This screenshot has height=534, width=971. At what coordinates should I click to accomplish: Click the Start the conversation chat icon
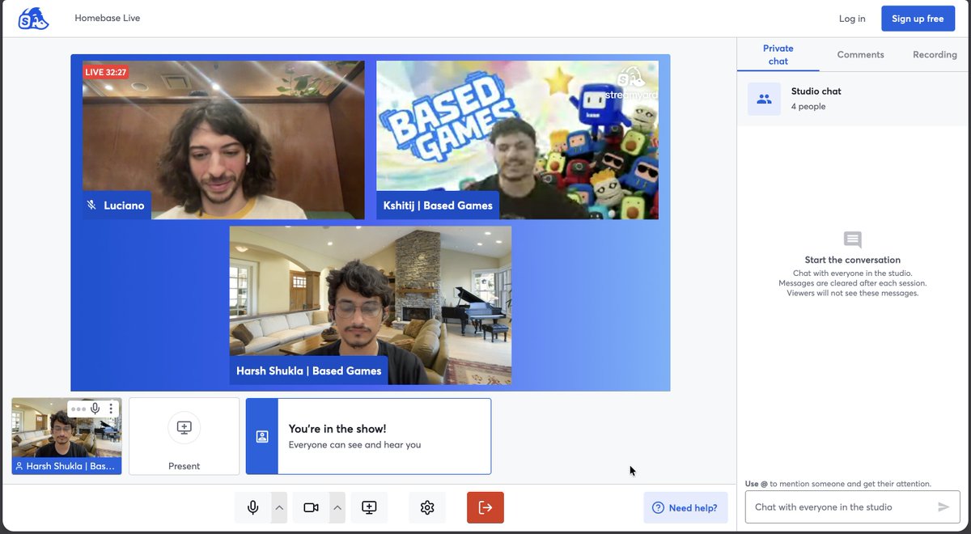click(853, 240)
